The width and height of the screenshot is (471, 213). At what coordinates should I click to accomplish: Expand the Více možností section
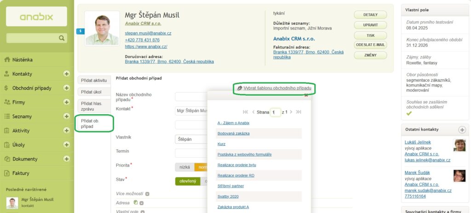point(148,194)
